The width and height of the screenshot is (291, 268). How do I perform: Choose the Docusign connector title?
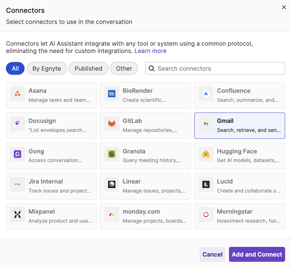point(42,121)
